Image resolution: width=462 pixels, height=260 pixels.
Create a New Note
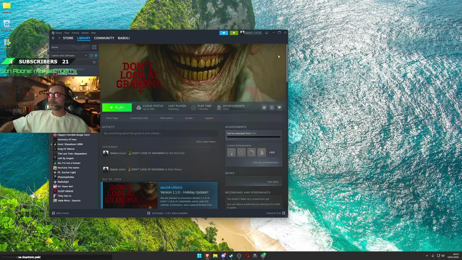point(273,182)
